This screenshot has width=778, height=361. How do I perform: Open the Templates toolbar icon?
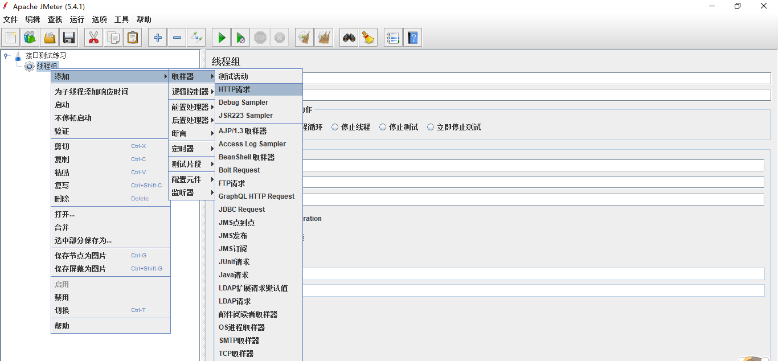30,38
